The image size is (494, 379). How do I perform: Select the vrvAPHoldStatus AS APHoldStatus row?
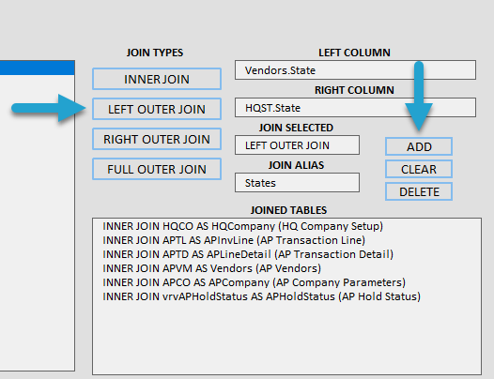click(x=287, y=296)
